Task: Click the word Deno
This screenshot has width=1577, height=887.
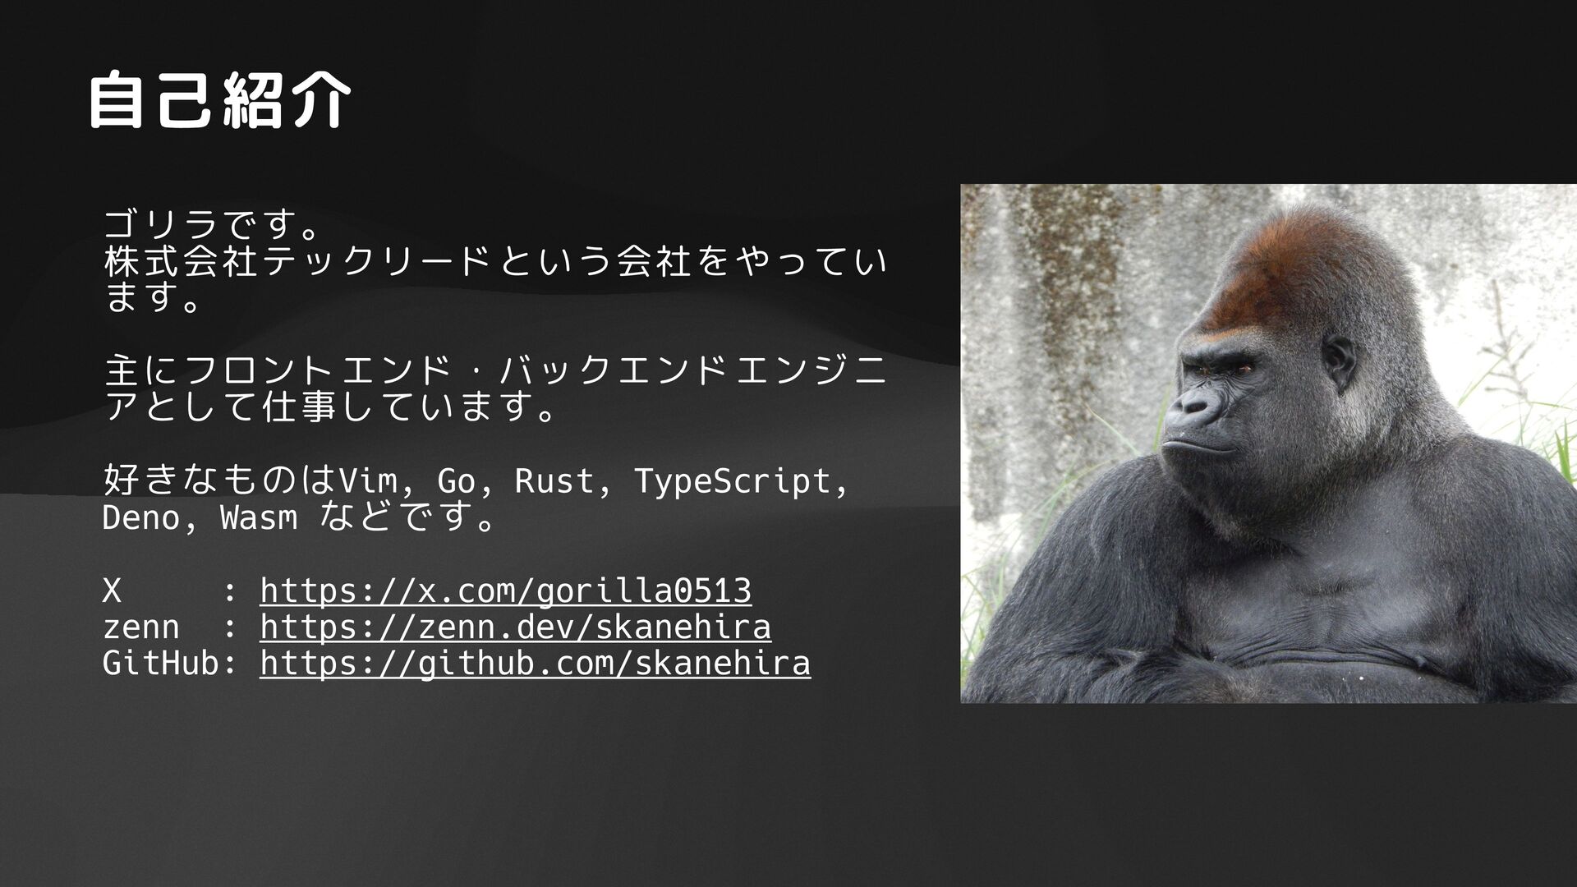Action: (141, 519)
